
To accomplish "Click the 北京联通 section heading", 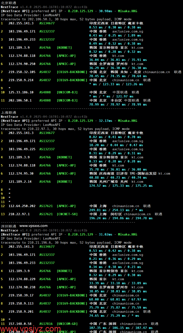I will (9, 3).
